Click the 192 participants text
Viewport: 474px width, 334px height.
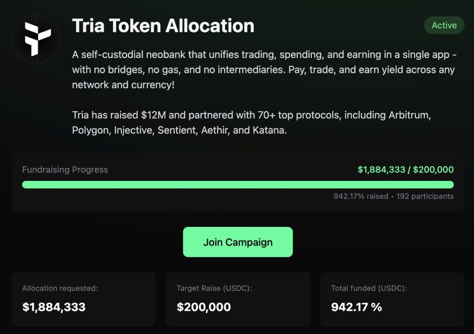point(425,196)
